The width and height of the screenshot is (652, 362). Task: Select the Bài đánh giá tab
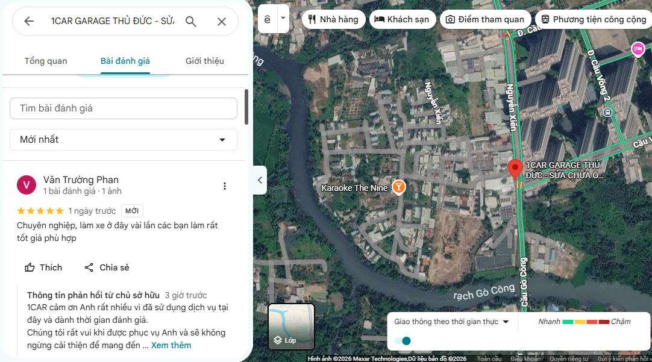pyautogui.click(x=125, y=61)
